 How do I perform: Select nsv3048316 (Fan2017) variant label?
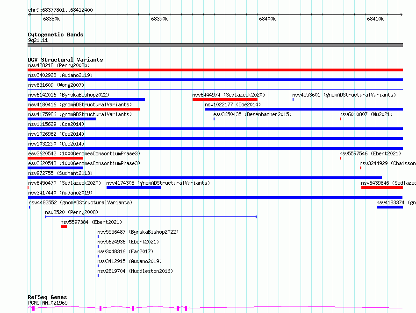coord(125,251)
